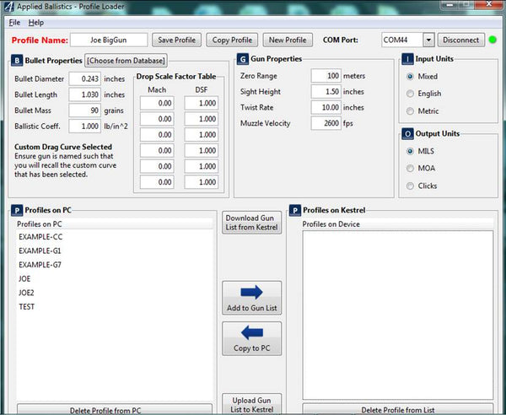This screenshot has width=506, height=415.
Task: Expand the COM Port dropdown arrow
Action: (x=428, y=40)
